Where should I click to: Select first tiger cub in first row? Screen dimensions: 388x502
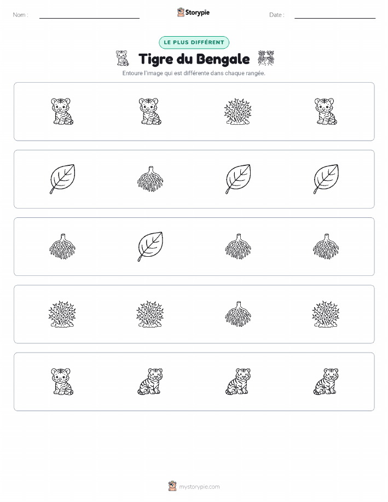pyautogui.click(x=62, y=112)
